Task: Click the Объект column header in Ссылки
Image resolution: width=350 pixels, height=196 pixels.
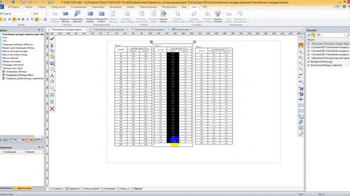Action: click(311, 40)
